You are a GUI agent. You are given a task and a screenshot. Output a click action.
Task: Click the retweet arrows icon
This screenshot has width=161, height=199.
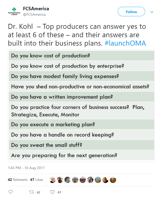[32, 192]
